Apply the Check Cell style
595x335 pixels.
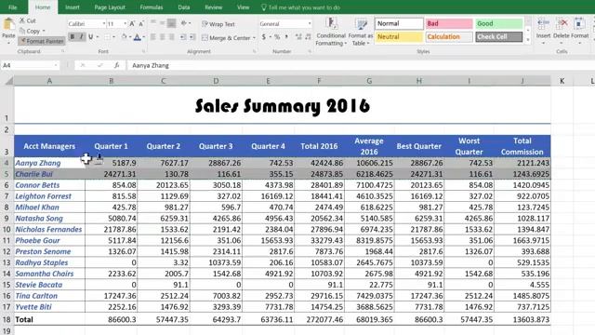[498, 37]
